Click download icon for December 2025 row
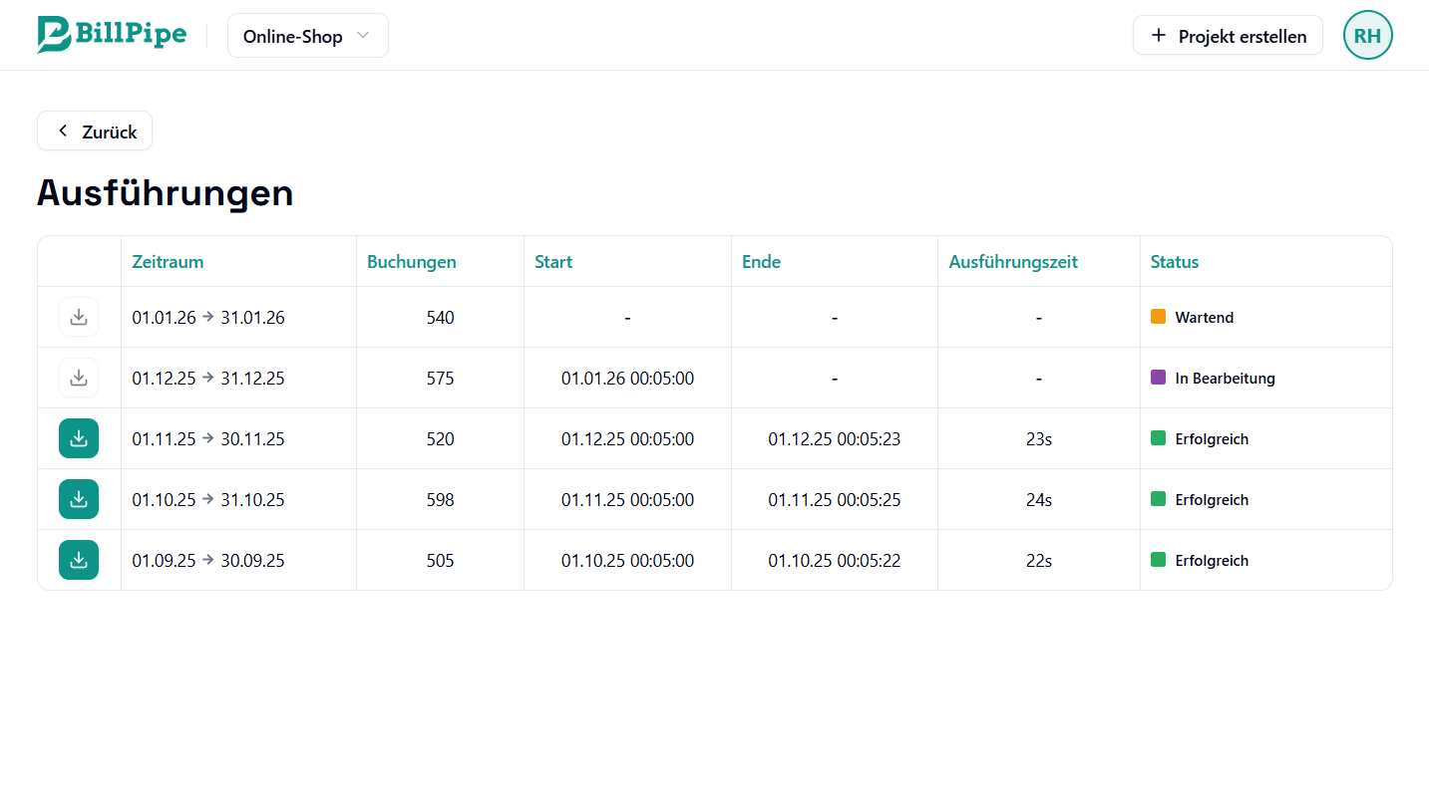The image size is (1429, 790). click(x=79, y=378)
